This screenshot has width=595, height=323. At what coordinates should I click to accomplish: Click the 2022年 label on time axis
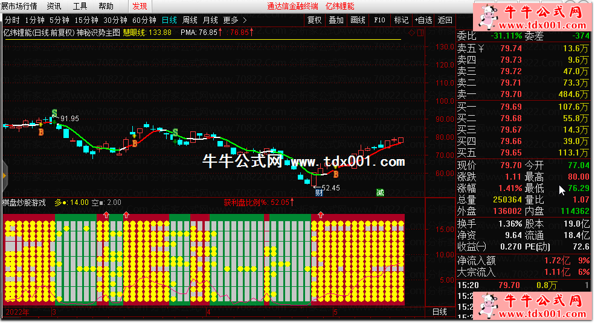point(18,312)
